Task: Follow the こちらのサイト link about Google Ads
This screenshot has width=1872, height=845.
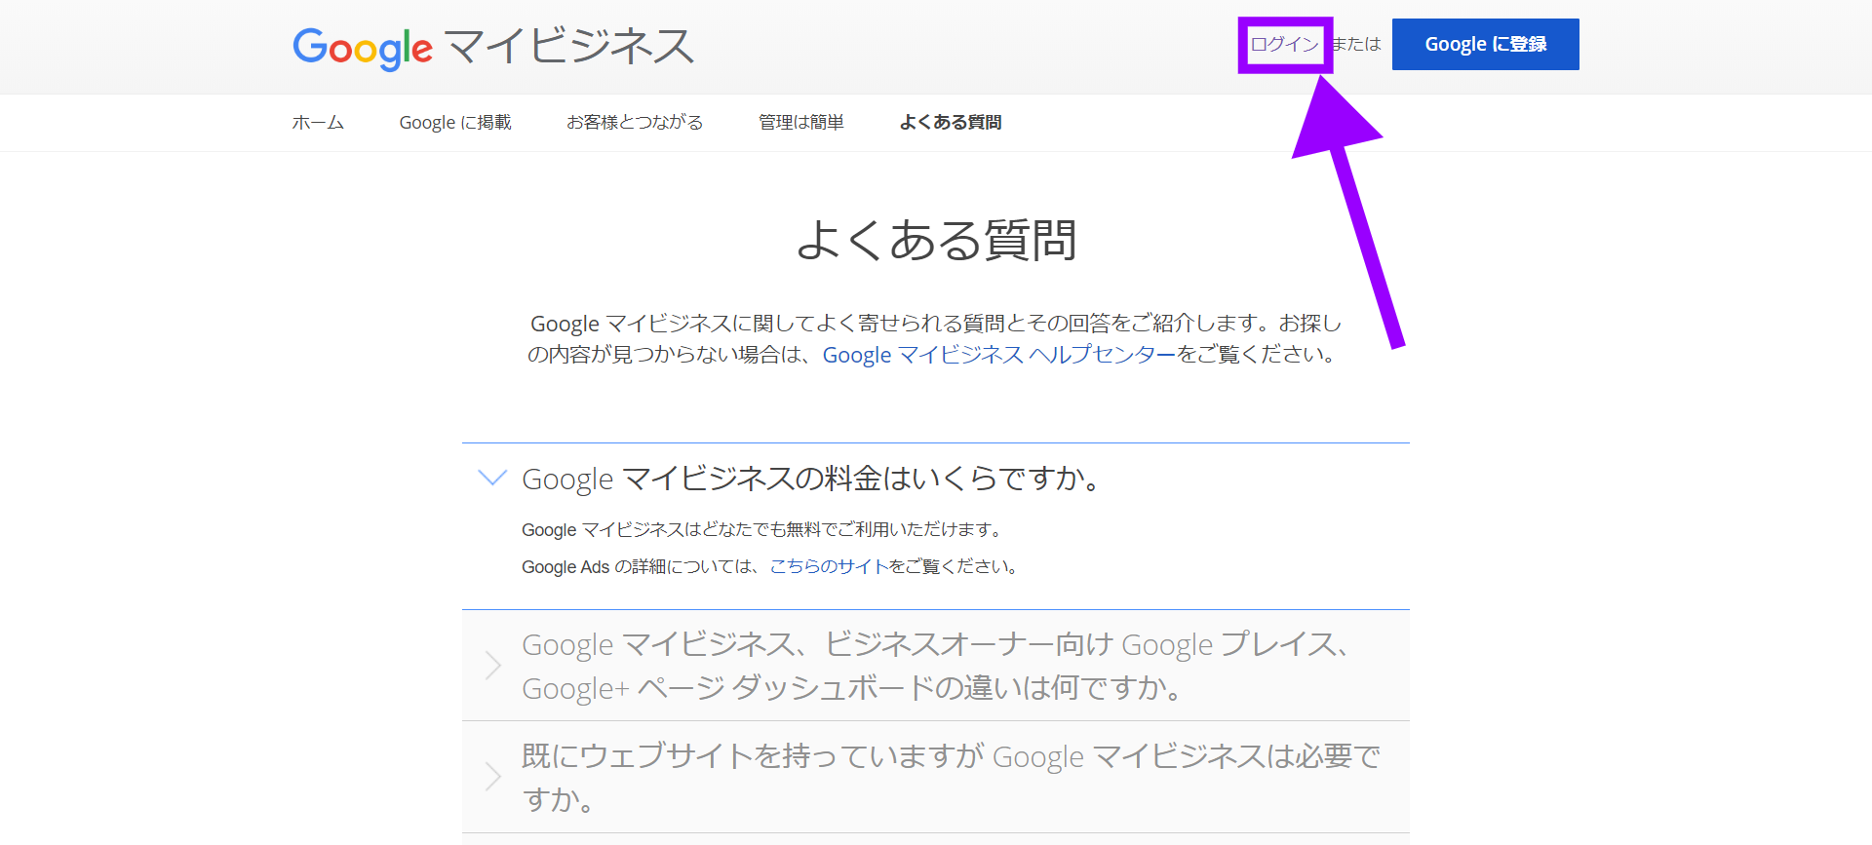Action: tap(829, 567)
